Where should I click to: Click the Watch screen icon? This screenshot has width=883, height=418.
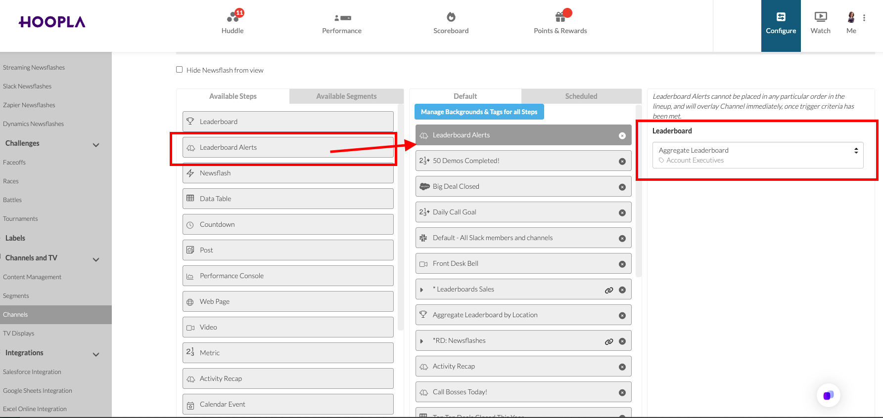[x=820, y=17]
